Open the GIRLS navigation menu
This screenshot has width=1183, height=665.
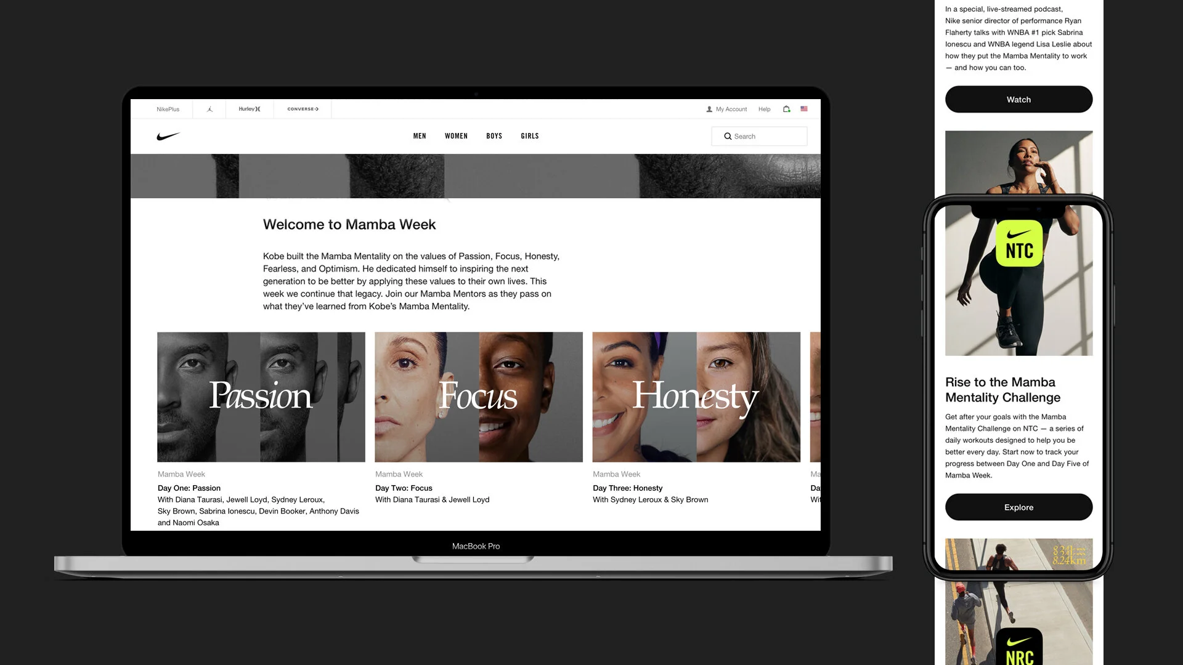(530, 136)
